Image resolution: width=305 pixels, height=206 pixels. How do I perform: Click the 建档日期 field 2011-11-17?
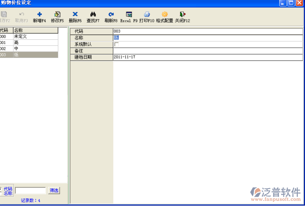pos(208,57)
